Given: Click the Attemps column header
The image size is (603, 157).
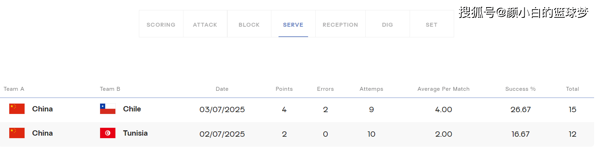Looking at the screenshot, I should click(x=371, y=89).
